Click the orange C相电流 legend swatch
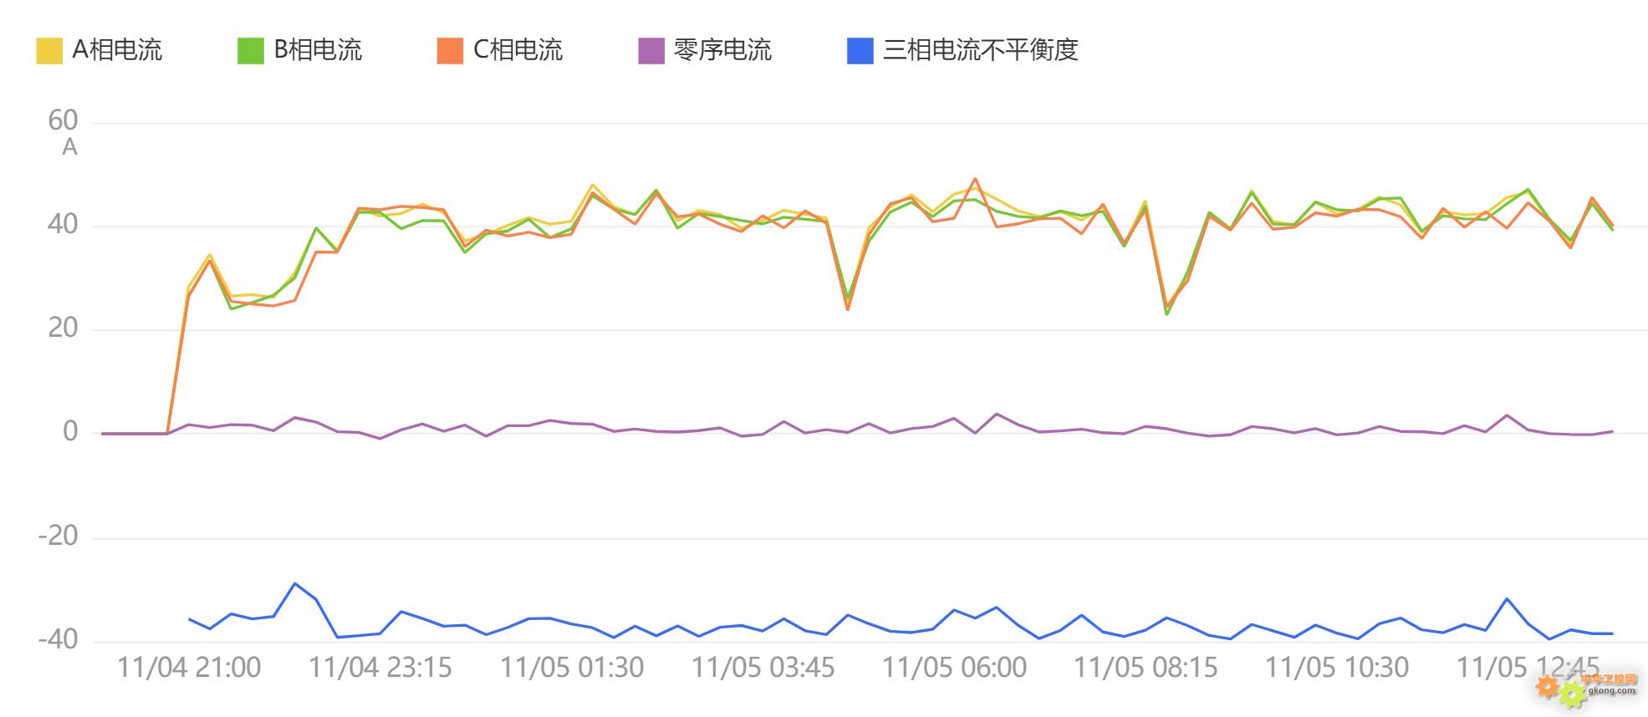The height and width of the screenshot is (717, 1648). coord(450,51)
